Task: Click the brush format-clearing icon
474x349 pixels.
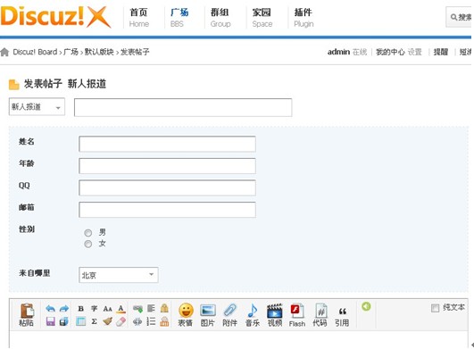Action: click(108, 321)
